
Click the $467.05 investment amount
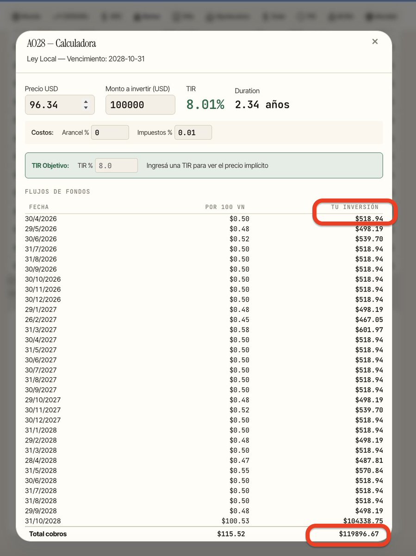coord(369,320)
